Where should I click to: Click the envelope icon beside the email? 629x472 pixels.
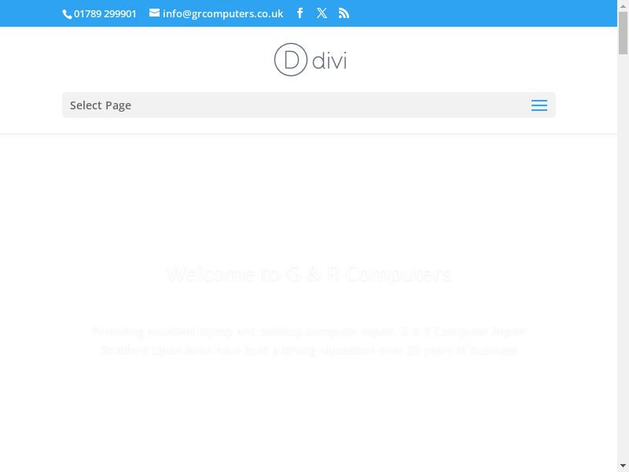[x=155, y=13]
